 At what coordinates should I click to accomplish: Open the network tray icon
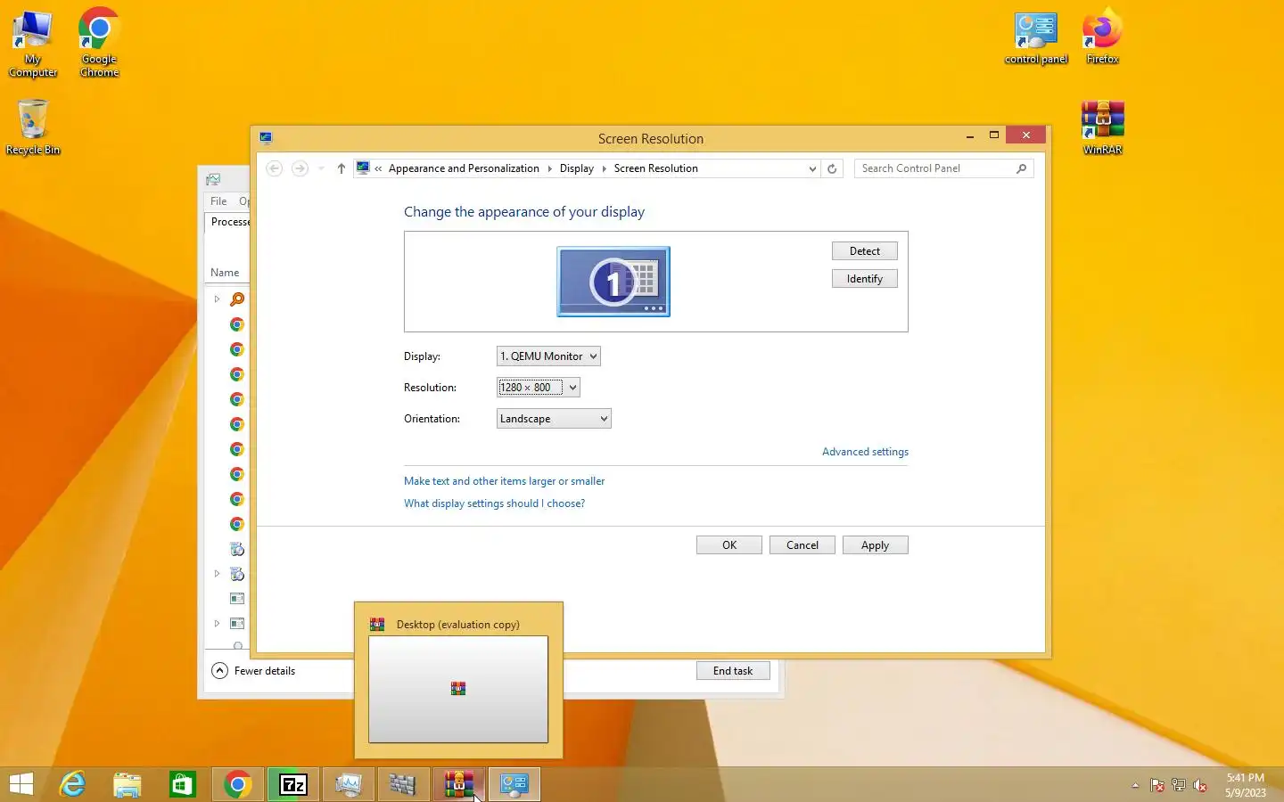pos(1178,785)
